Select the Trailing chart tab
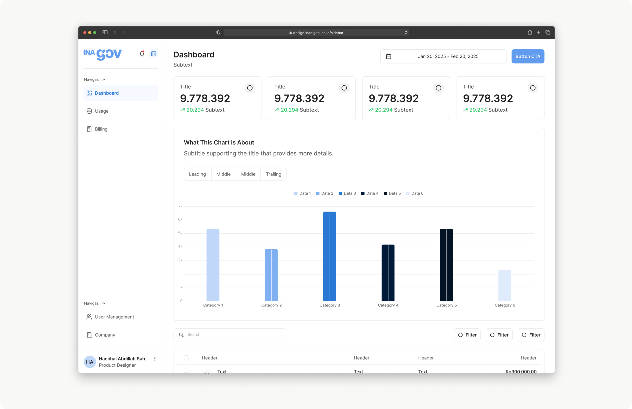 point(273,174)
